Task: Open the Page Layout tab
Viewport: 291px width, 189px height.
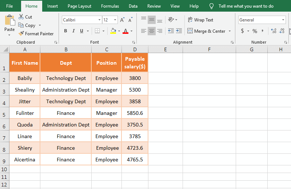Action: click(80, 6)
